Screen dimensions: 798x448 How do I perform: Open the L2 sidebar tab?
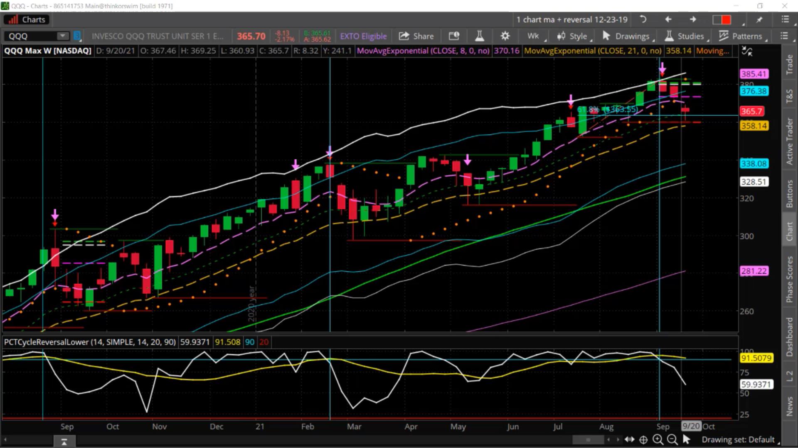click(x=789, y=376)
